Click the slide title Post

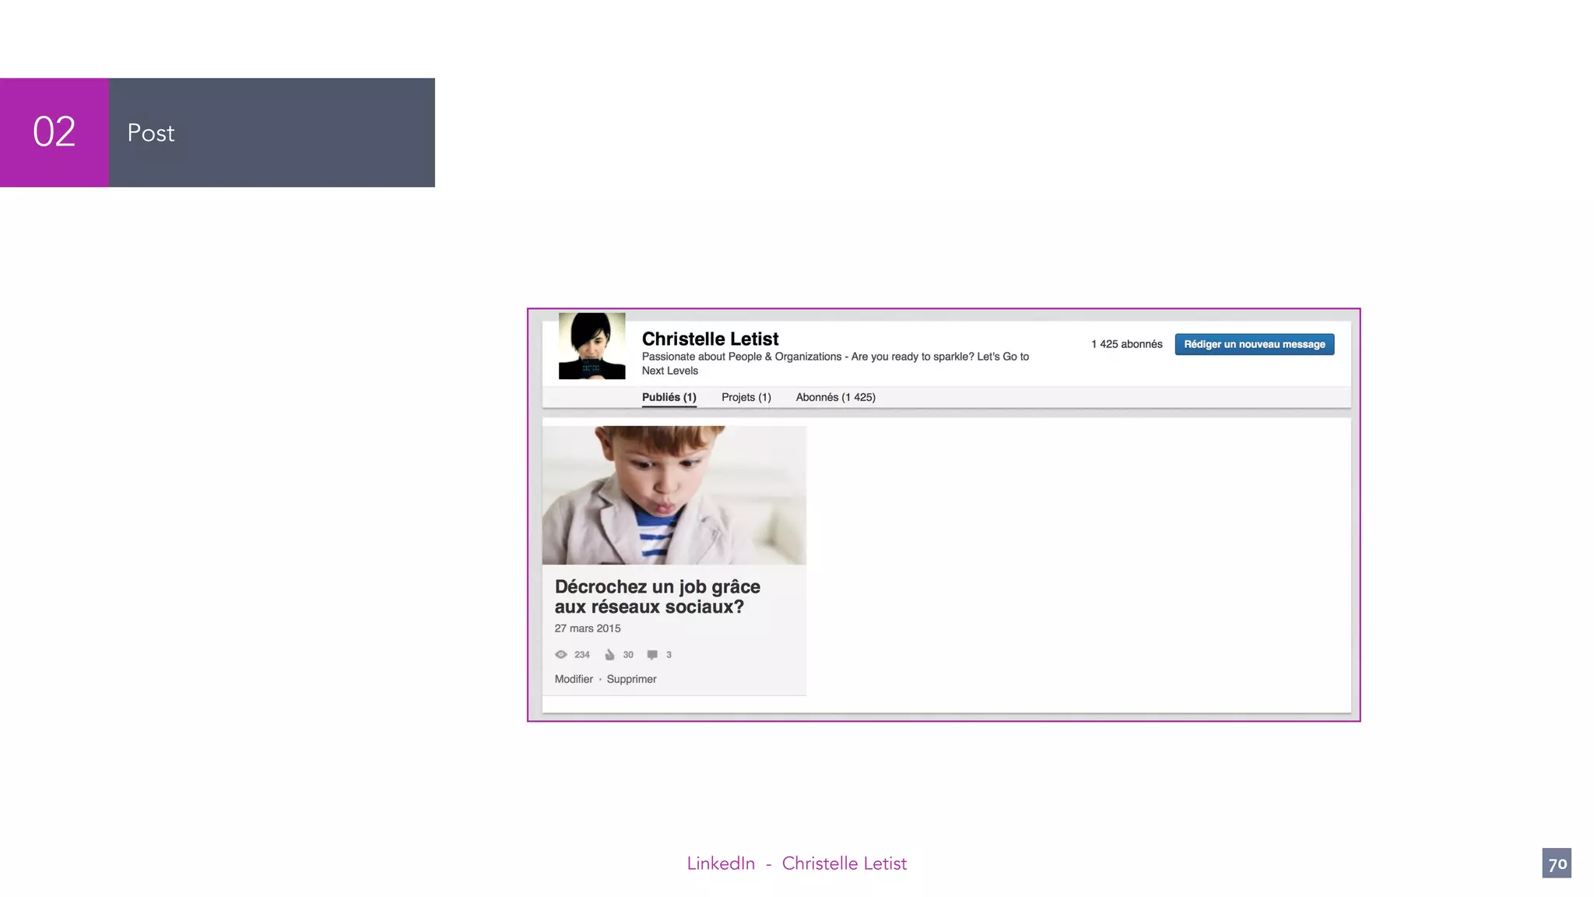151,133
